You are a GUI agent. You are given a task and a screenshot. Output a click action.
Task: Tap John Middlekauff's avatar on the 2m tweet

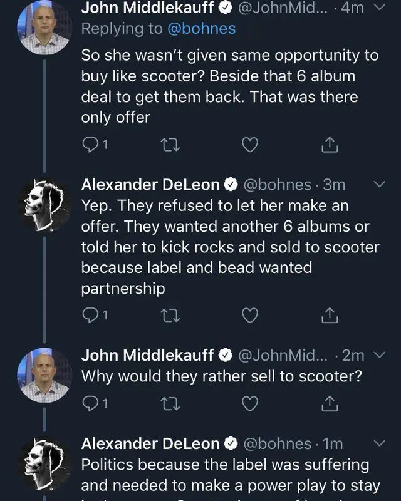point(44,374)
